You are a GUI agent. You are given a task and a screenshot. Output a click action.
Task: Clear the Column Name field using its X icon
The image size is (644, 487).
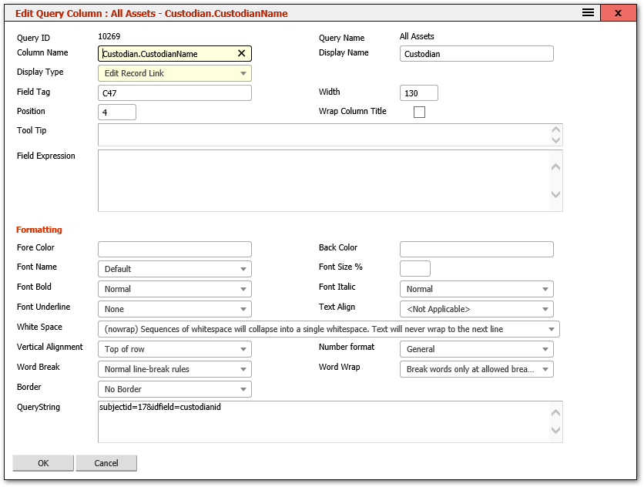241,53
